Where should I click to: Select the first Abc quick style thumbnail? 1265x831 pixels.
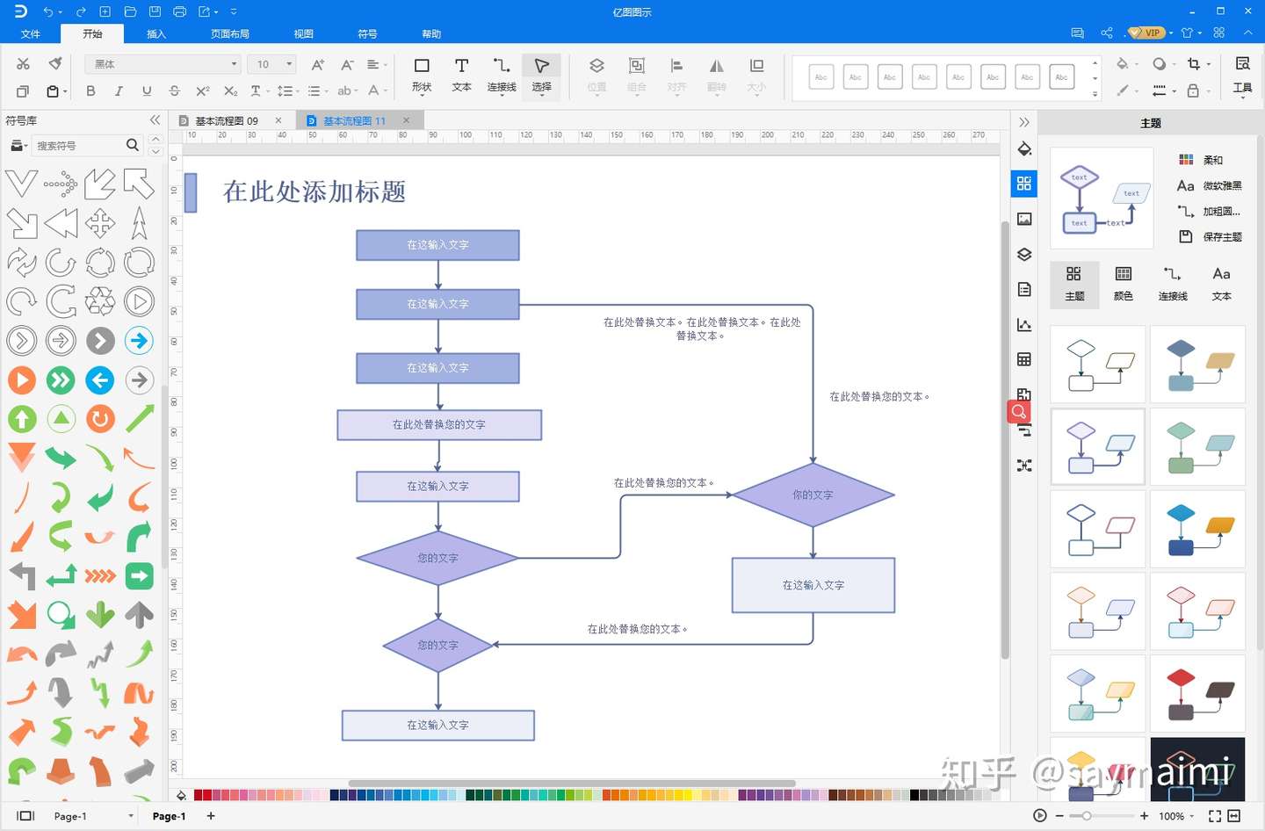pyautogui.click(x=820, y=77)
